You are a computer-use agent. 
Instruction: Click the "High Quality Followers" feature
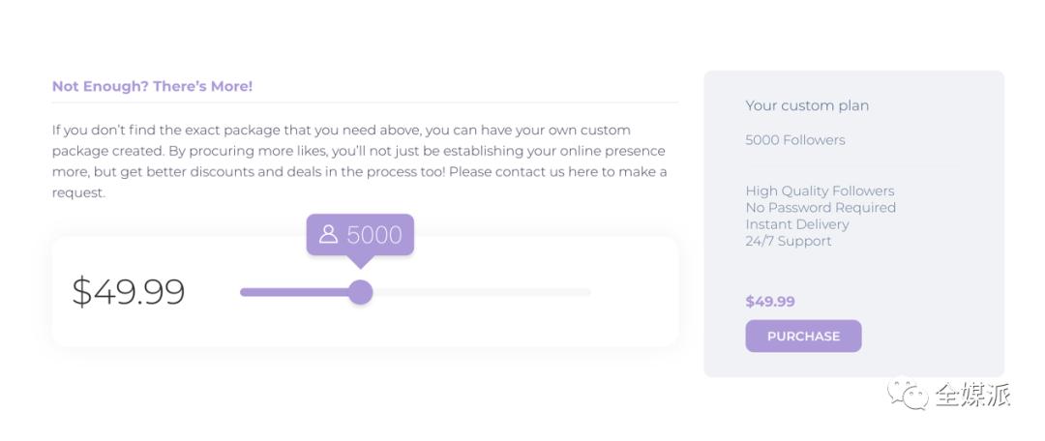pyautogui.click(x=820, y=191)
